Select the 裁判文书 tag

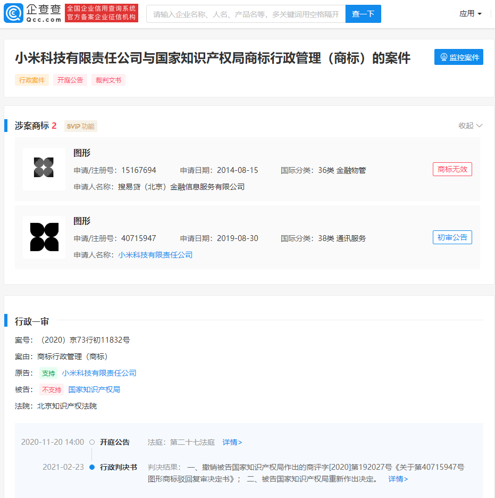pyautogui.click(x=108, y=80)
